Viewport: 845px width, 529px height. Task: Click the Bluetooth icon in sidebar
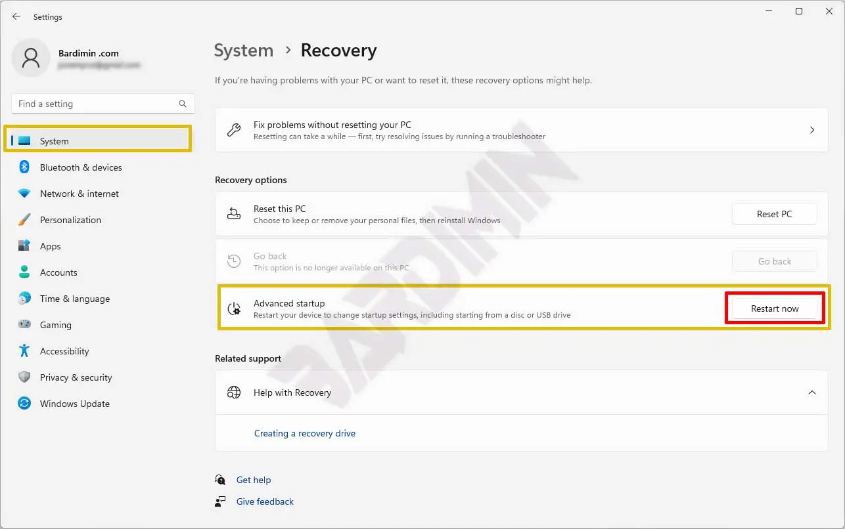pos(24,167)
